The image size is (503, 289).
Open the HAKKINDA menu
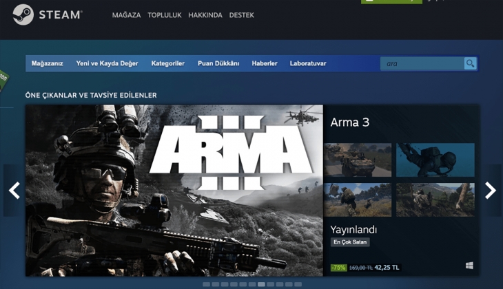(x=205, y=15)
